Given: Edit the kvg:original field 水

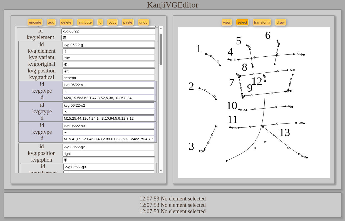Looking at the screenshot, I should click(x=109, y=64).
